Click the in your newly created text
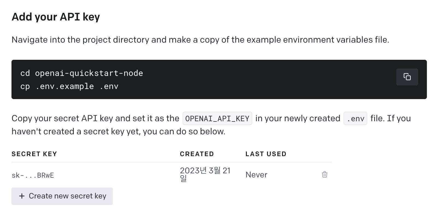 [x=298, y=118]
